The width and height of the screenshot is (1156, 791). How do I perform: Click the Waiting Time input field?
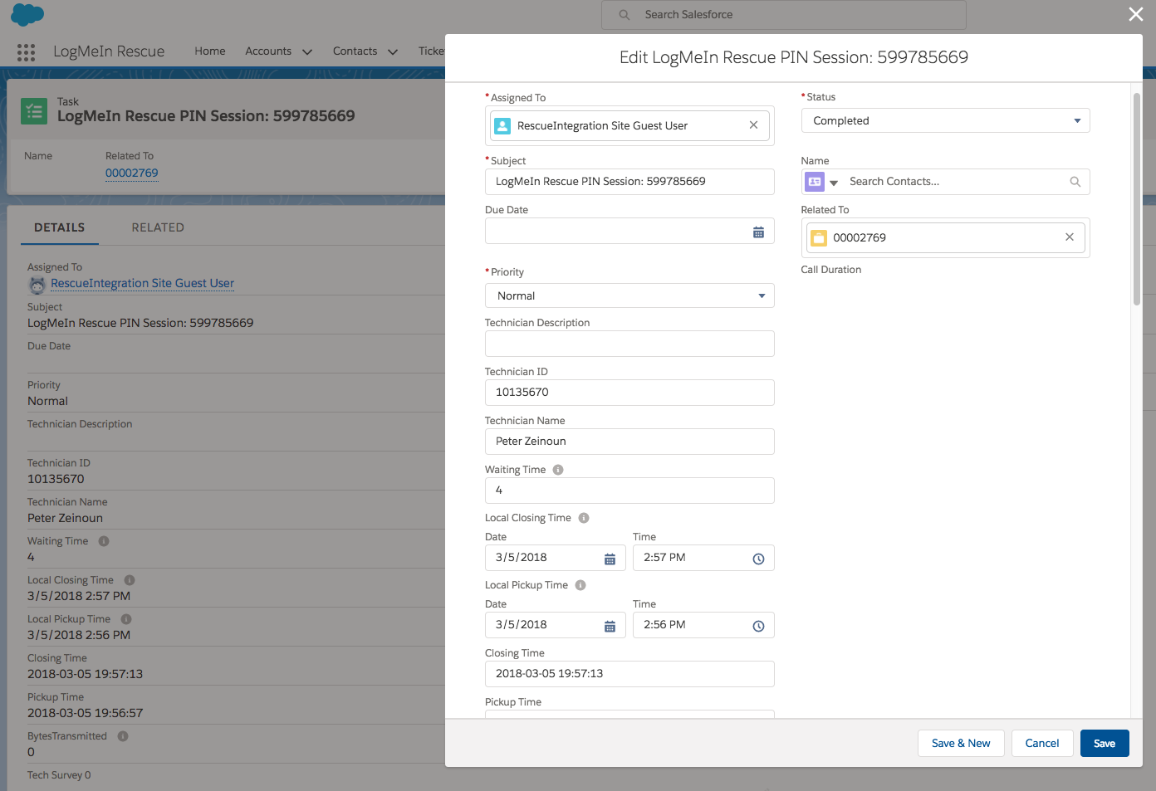[x=629, y=491]
